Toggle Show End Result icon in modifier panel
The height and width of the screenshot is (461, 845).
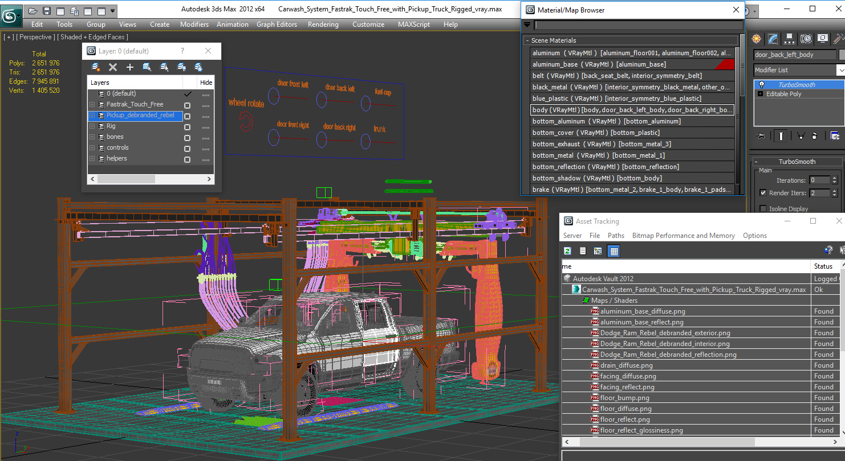point(781,136)
